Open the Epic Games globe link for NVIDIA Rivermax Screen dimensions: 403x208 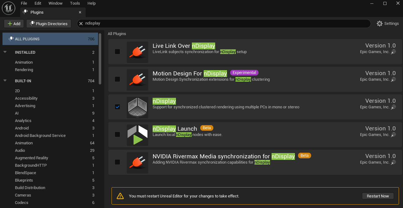394,162
